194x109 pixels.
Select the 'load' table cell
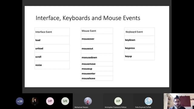[x=52, y=40]
